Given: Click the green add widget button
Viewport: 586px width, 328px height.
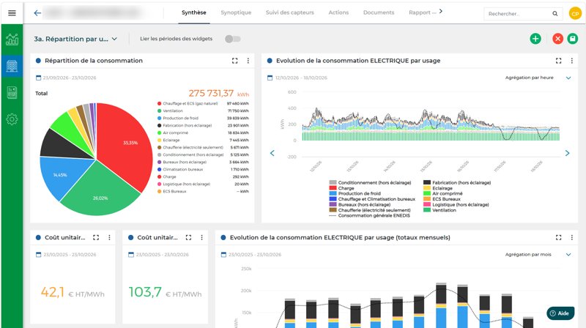Looking at the screenshot, I should coord(535,39).
